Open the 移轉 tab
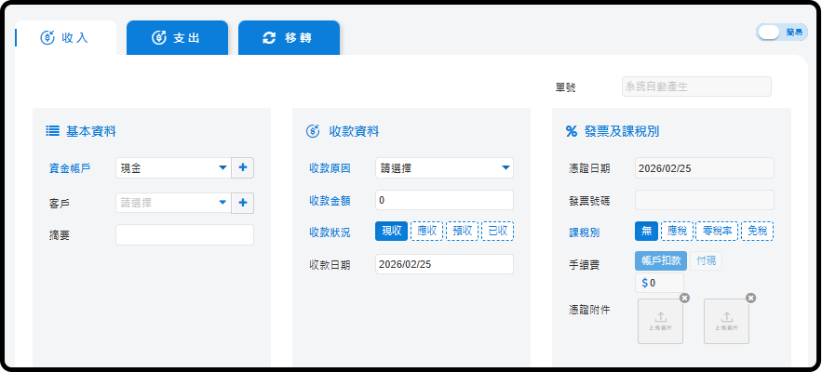This screenshot has height=372, width=822. [x=289, y=38]
